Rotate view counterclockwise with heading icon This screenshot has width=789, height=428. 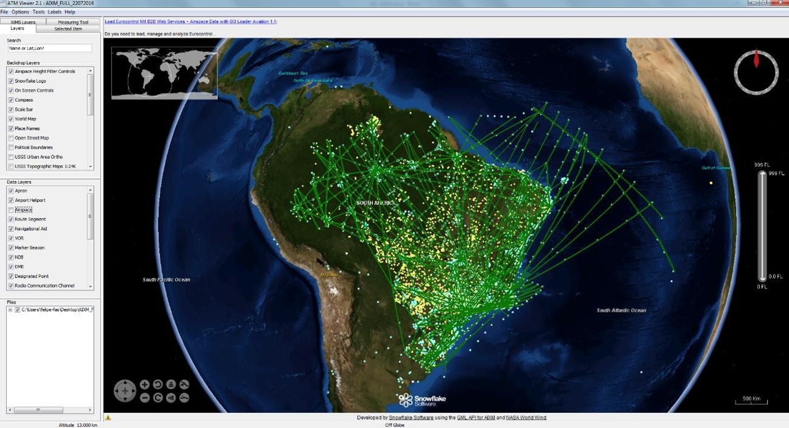coord(158,384)
